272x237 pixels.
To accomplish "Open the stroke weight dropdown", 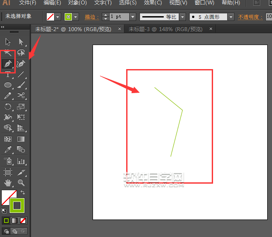I will [132, 17].
